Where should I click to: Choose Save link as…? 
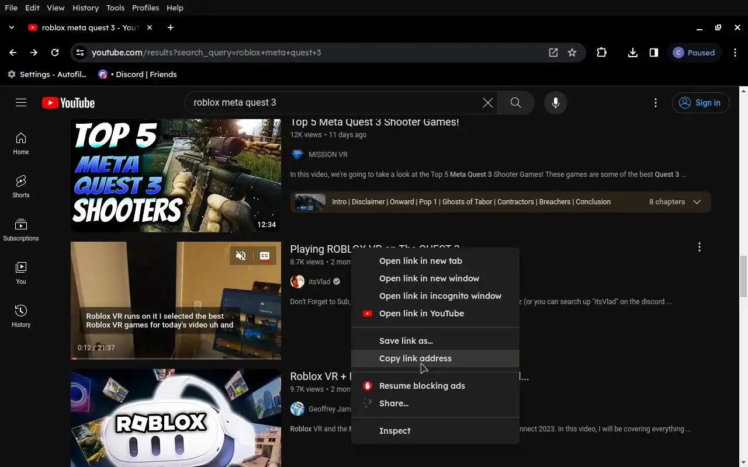click(x=435, y=341)
